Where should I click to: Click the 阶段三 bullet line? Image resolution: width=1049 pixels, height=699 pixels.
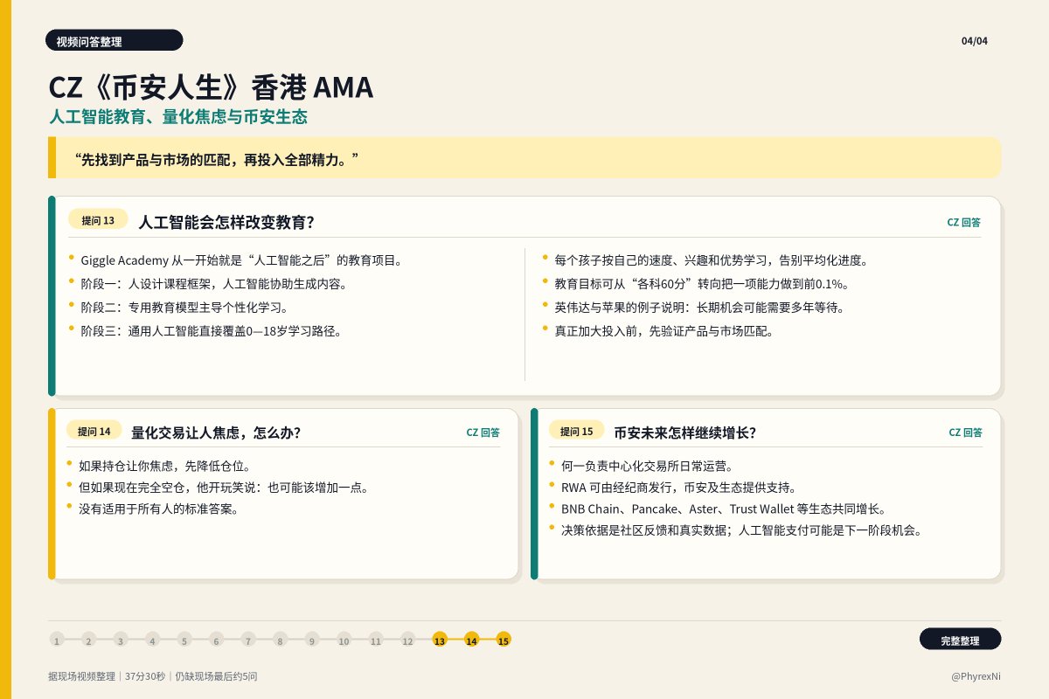(x=211, y=331)
